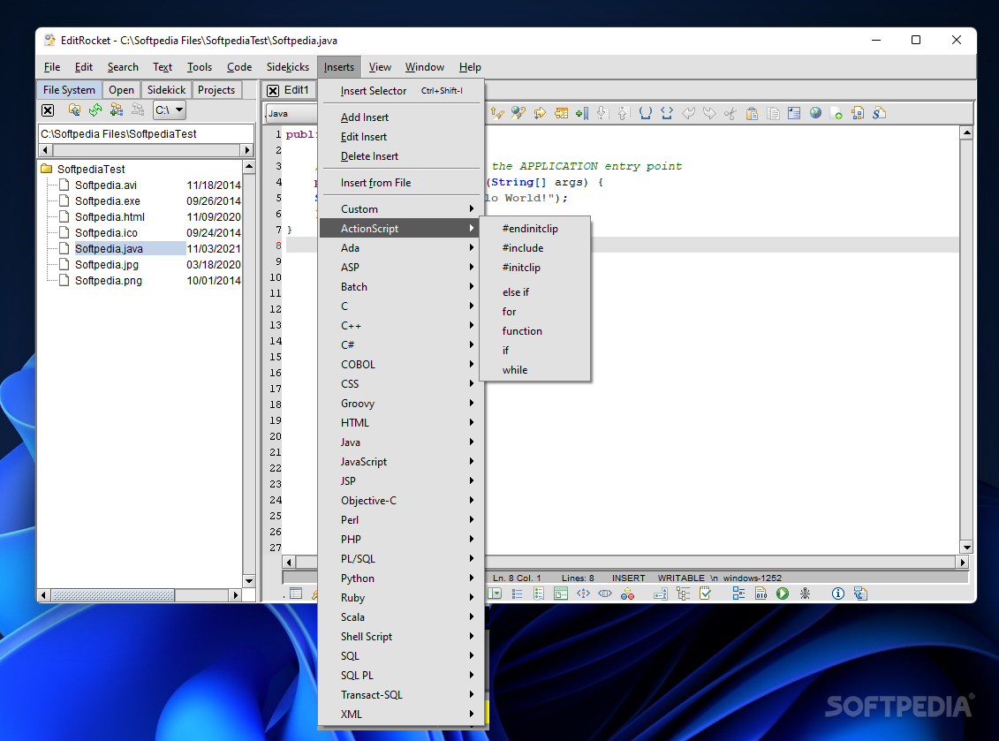Screen dimensions: 999x741
Task: Click the checklist validate icon in bottom toolbar
Action: point(705,594)
